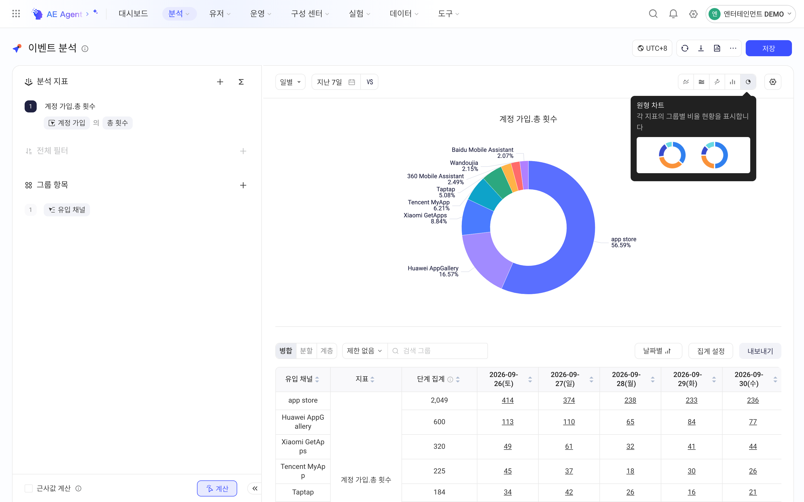Open the notifications bell icon
This screenshot has height=502, width=804.
[x=673, y=14]
